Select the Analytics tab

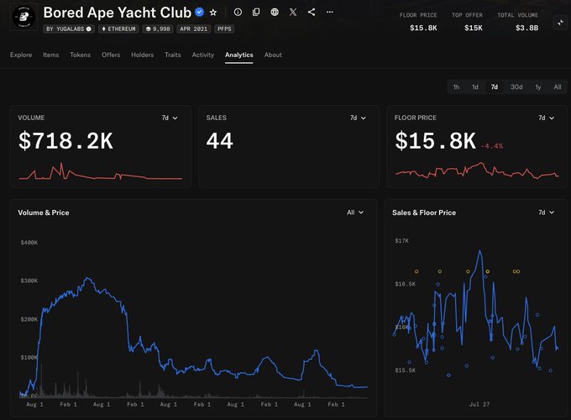(238, 55)
